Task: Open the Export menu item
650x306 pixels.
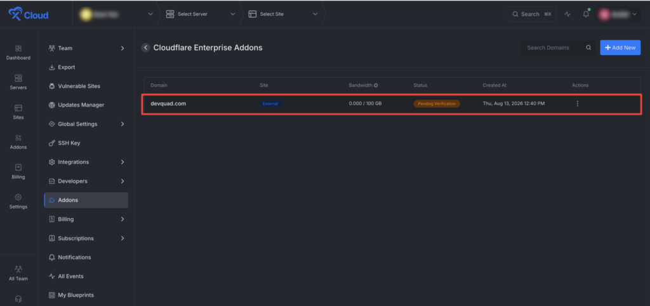Action: [x=86, y=67]
